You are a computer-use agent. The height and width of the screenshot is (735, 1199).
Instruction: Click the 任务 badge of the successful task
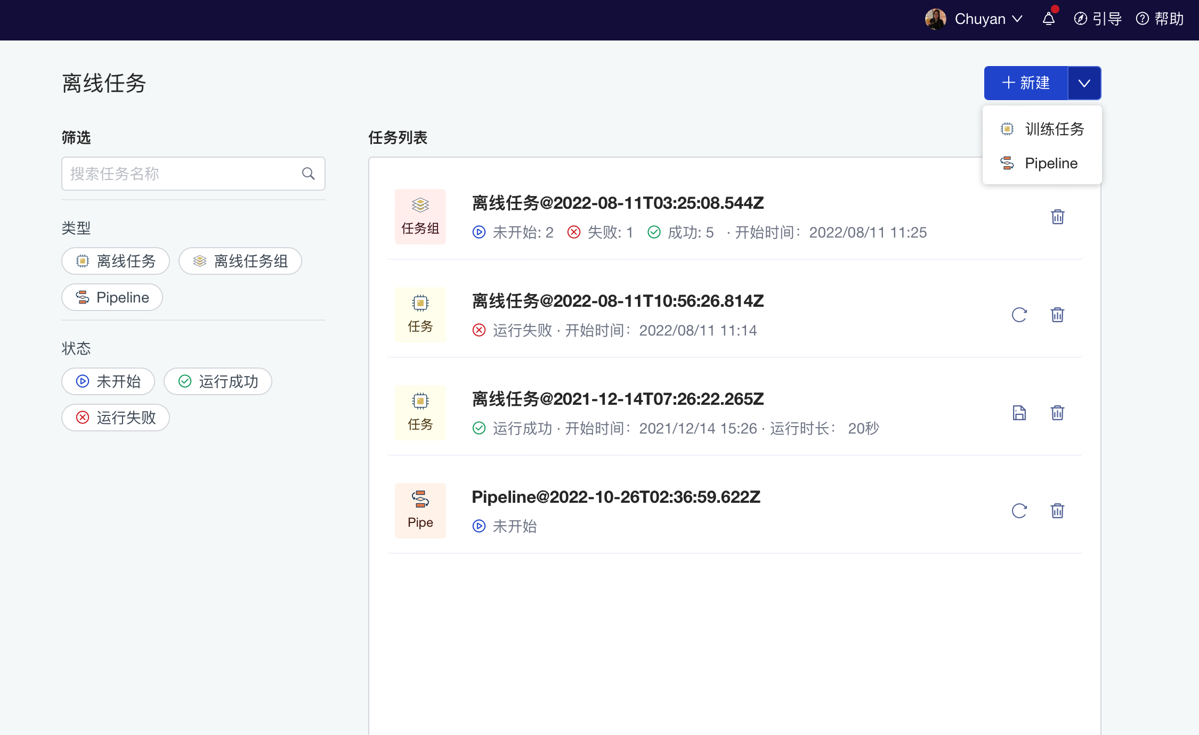coord(420,413)
